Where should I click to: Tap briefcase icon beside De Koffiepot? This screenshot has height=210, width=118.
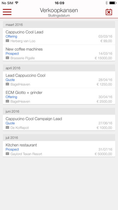tap(8, 128)
